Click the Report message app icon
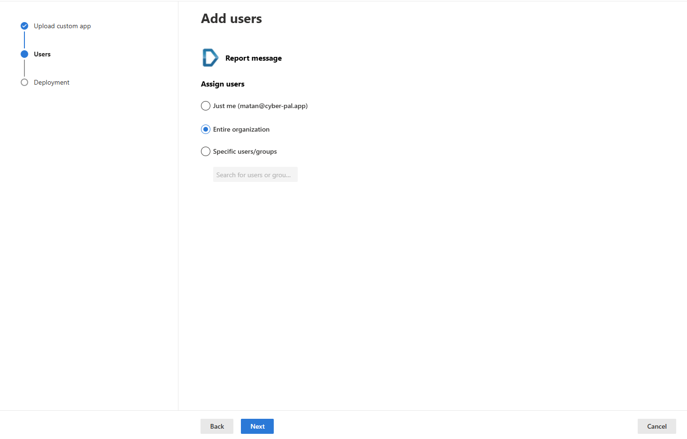Image resolution: width=687 pixels, height=439 pixels. point(210,58)
